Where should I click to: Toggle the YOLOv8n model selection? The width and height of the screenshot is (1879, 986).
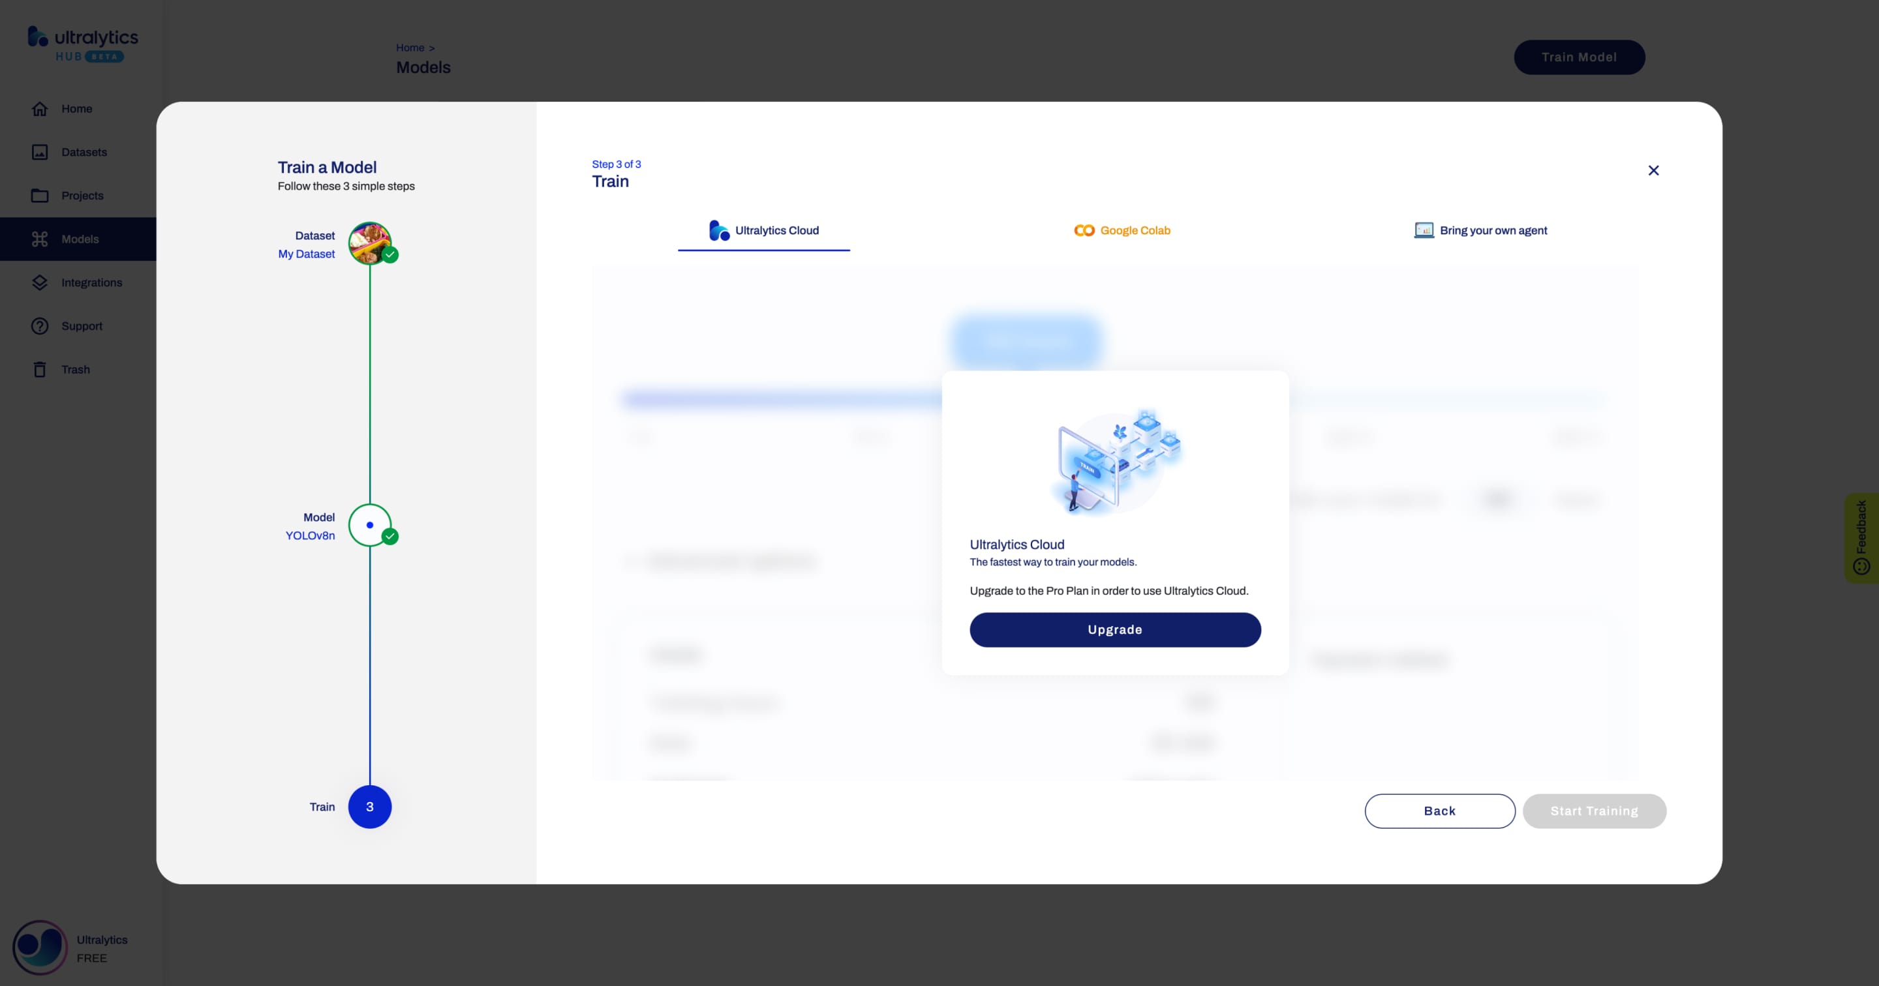371,524
